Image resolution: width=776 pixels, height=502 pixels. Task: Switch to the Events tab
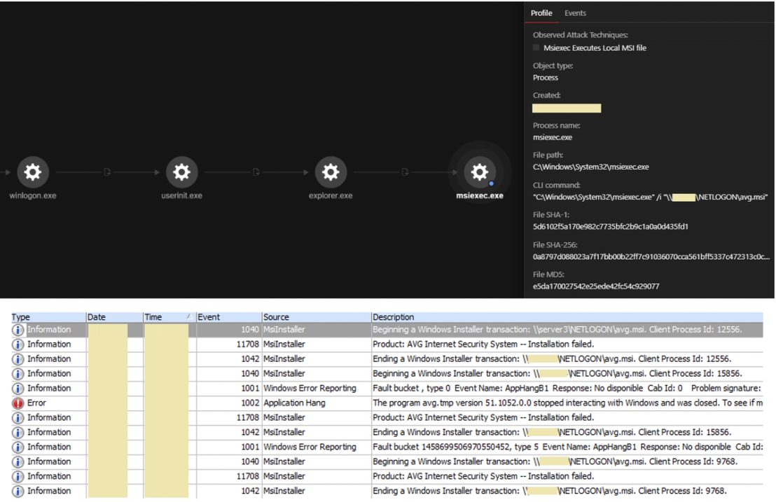(575, 13)
